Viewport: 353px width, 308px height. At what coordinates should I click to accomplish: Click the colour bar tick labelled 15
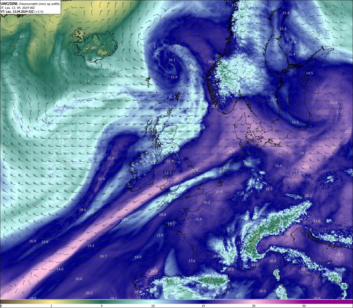[x=203, y=306]
